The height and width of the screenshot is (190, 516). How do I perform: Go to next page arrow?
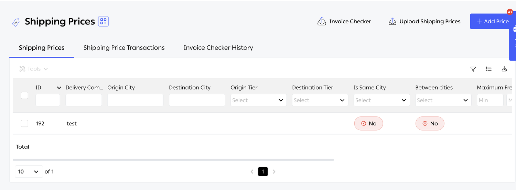click(x=274, y=171)
